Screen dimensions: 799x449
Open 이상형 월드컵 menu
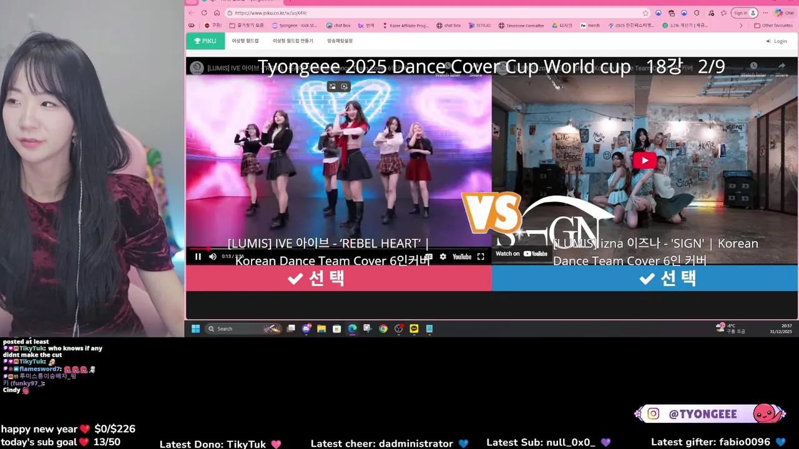(245, 41)
